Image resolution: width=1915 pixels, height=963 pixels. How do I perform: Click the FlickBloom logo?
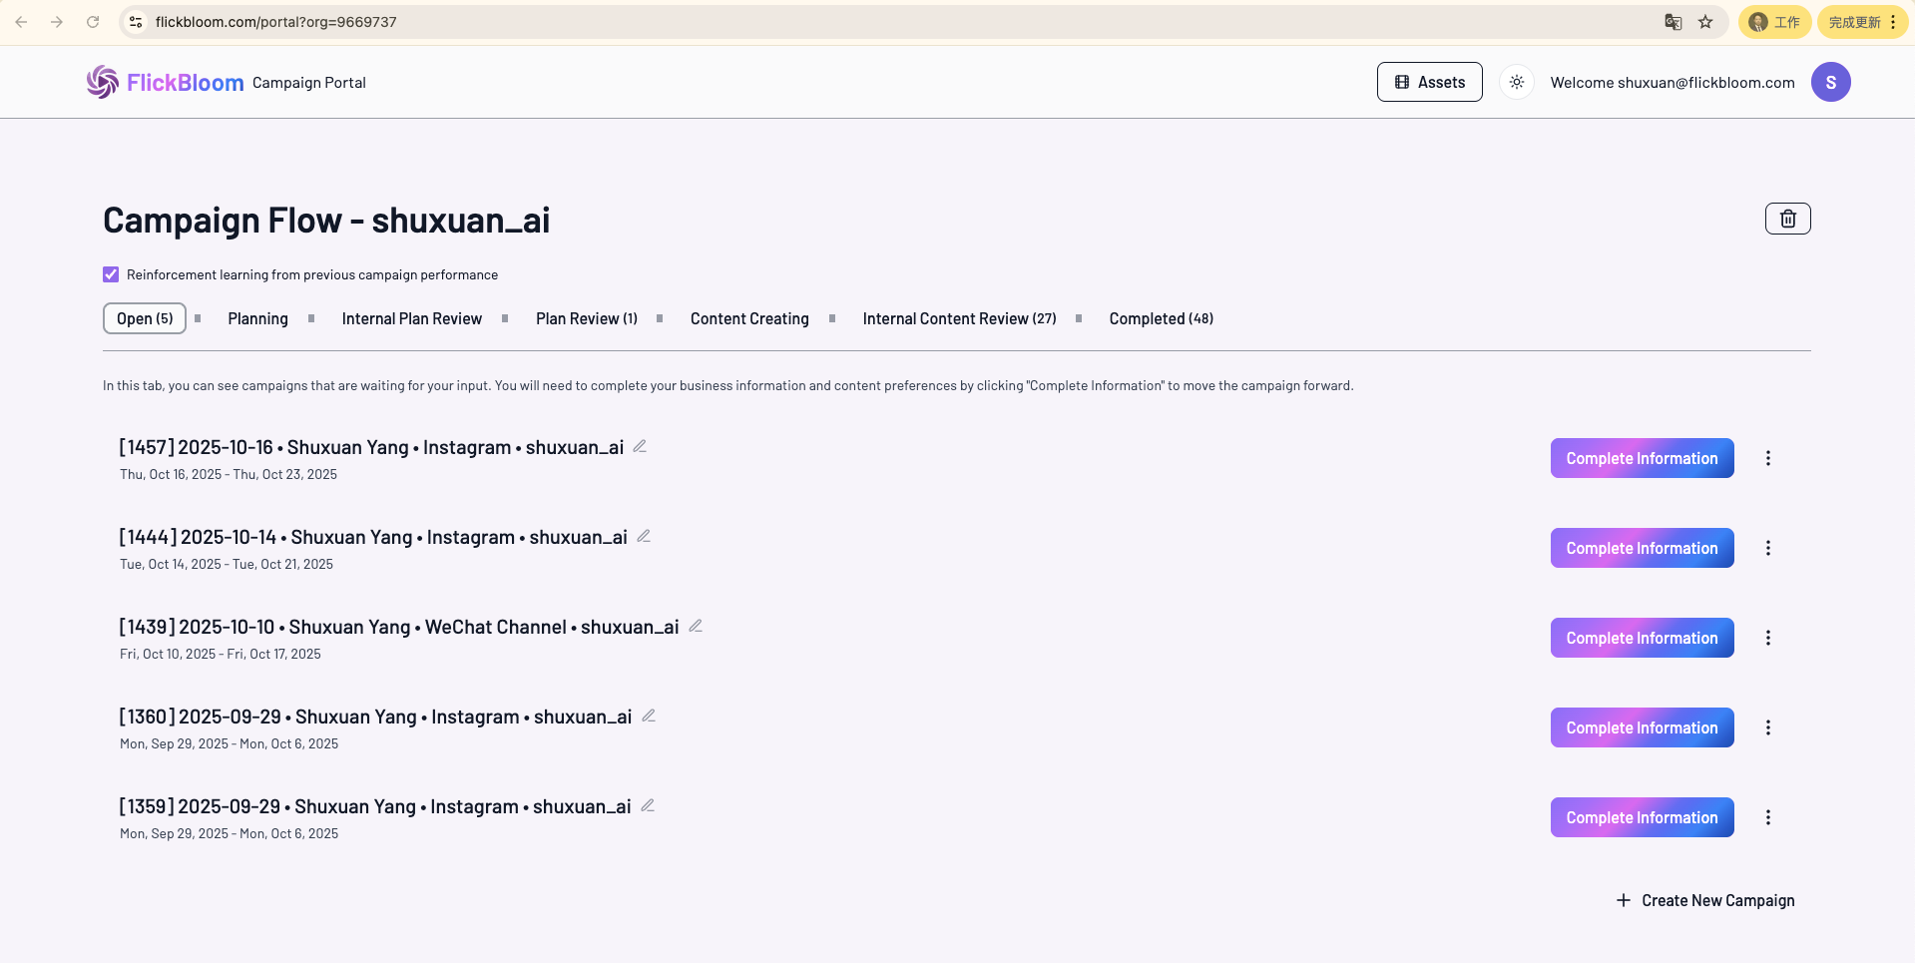coord(166,82)
